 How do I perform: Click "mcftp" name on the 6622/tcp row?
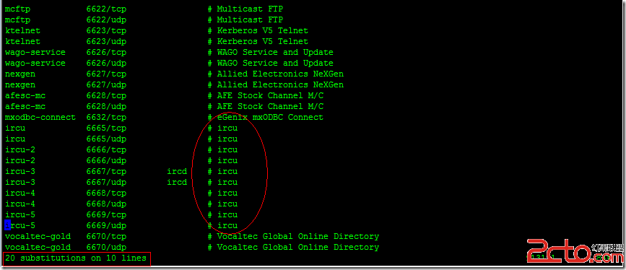pyautogui.click(x=17, y=9)
